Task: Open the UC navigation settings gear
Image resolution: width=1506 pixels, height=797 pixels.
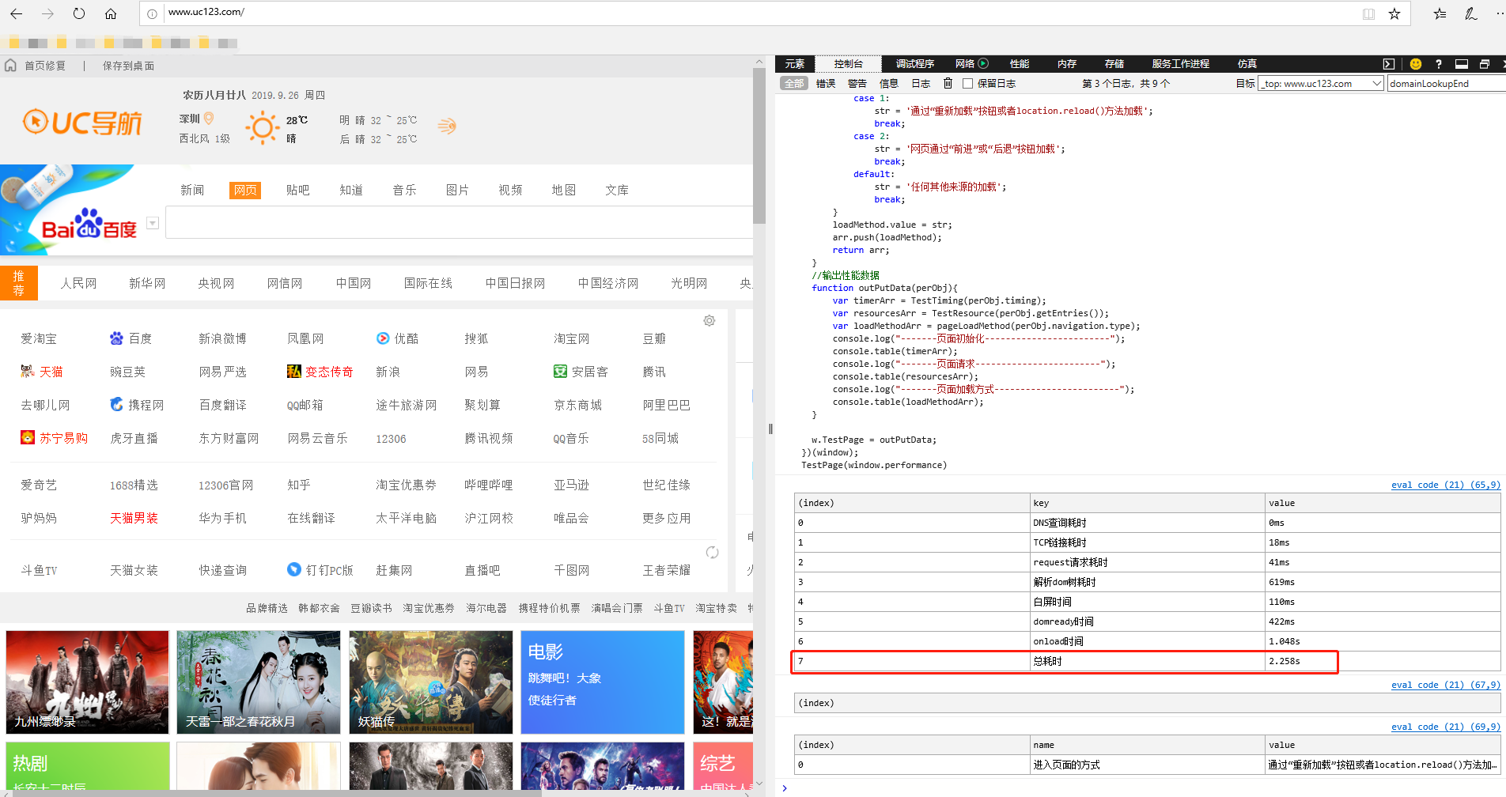Action: pos(709,320)
